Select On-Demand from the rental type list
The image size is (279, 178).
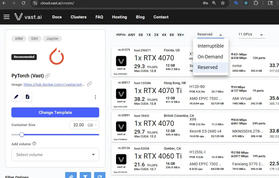coord(211,57)
